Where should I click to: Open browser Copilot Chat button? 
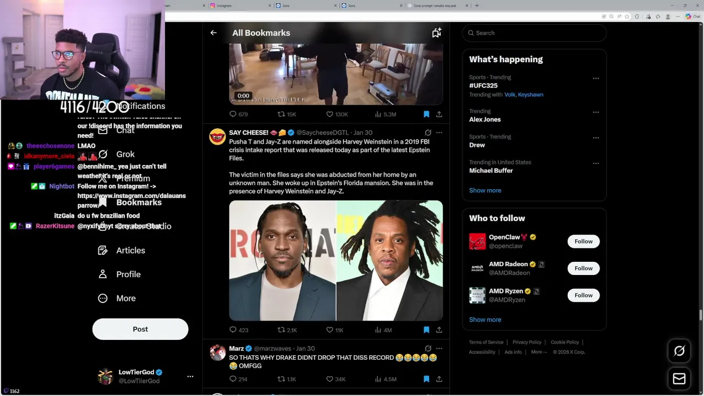(x=692, y=16)
